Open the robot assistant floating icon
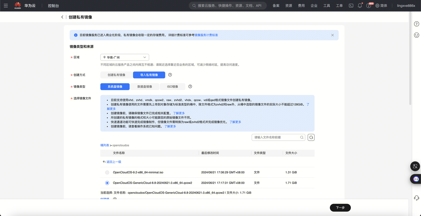 [x=416, y=179]
